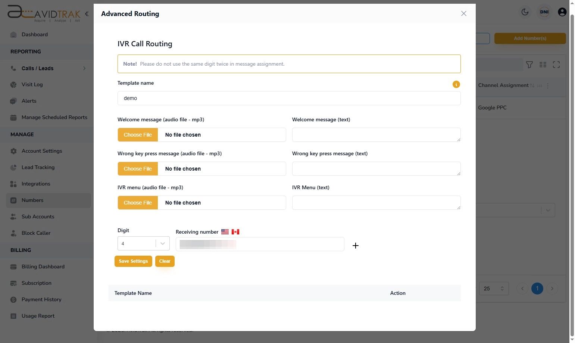
Task: Go to the Subscription page in the sidebar
Action: [36, 283]
